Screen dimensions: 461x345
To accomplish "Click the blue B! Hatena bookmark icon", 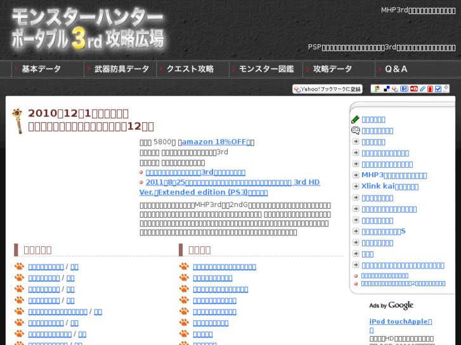I will click(x=405, y=89).
